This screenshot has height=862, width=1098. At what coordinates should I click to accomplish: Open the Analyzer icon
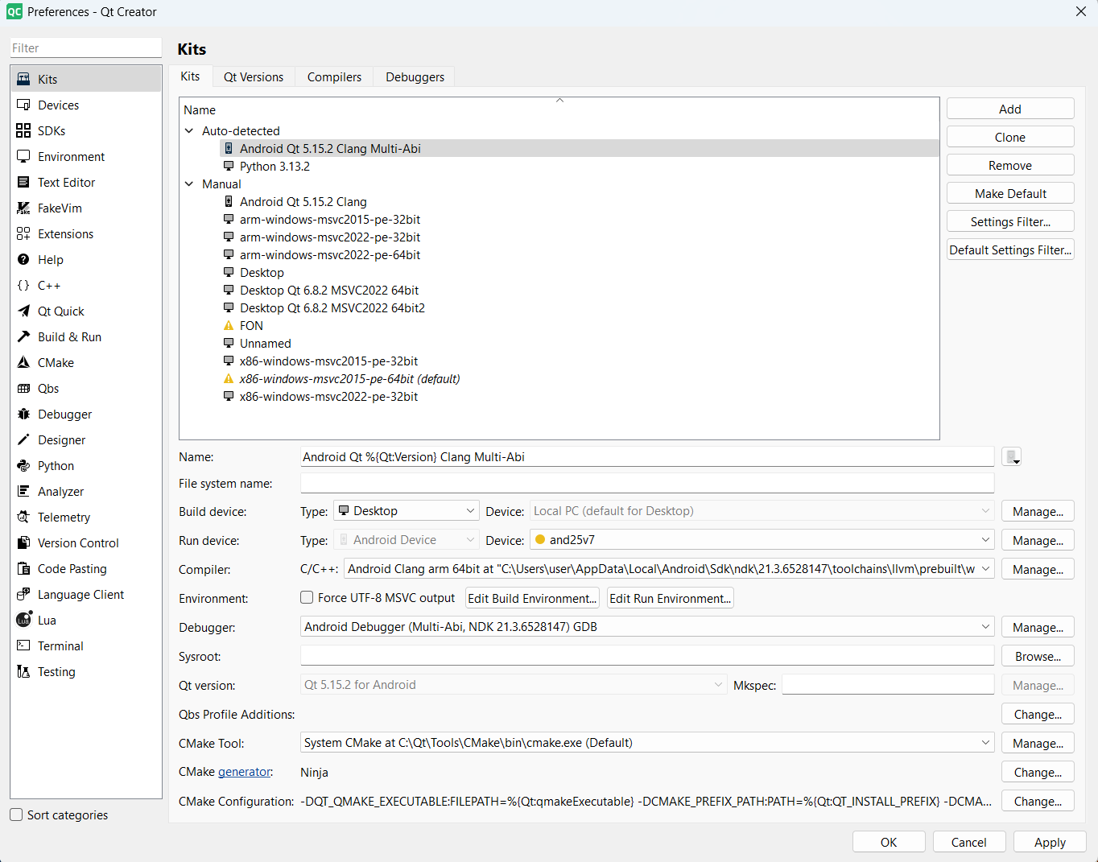(23, 491)
